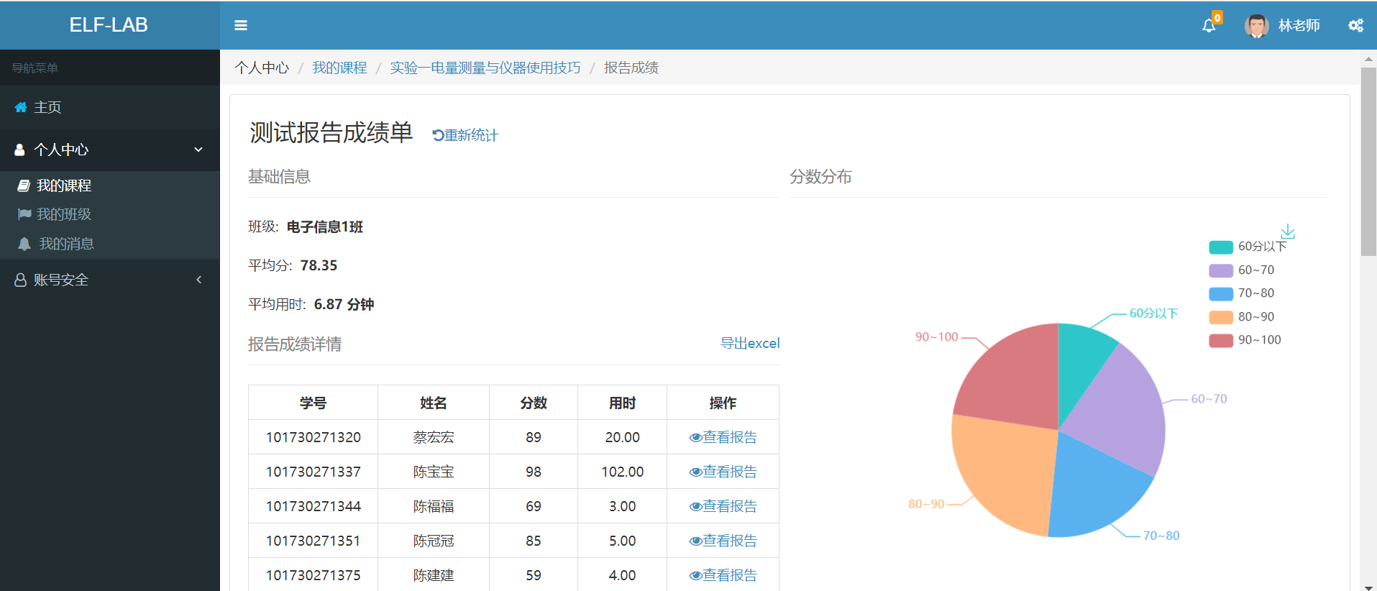
Task: Expand the 账号安全 chevron
Action: [x=199, y=280]
